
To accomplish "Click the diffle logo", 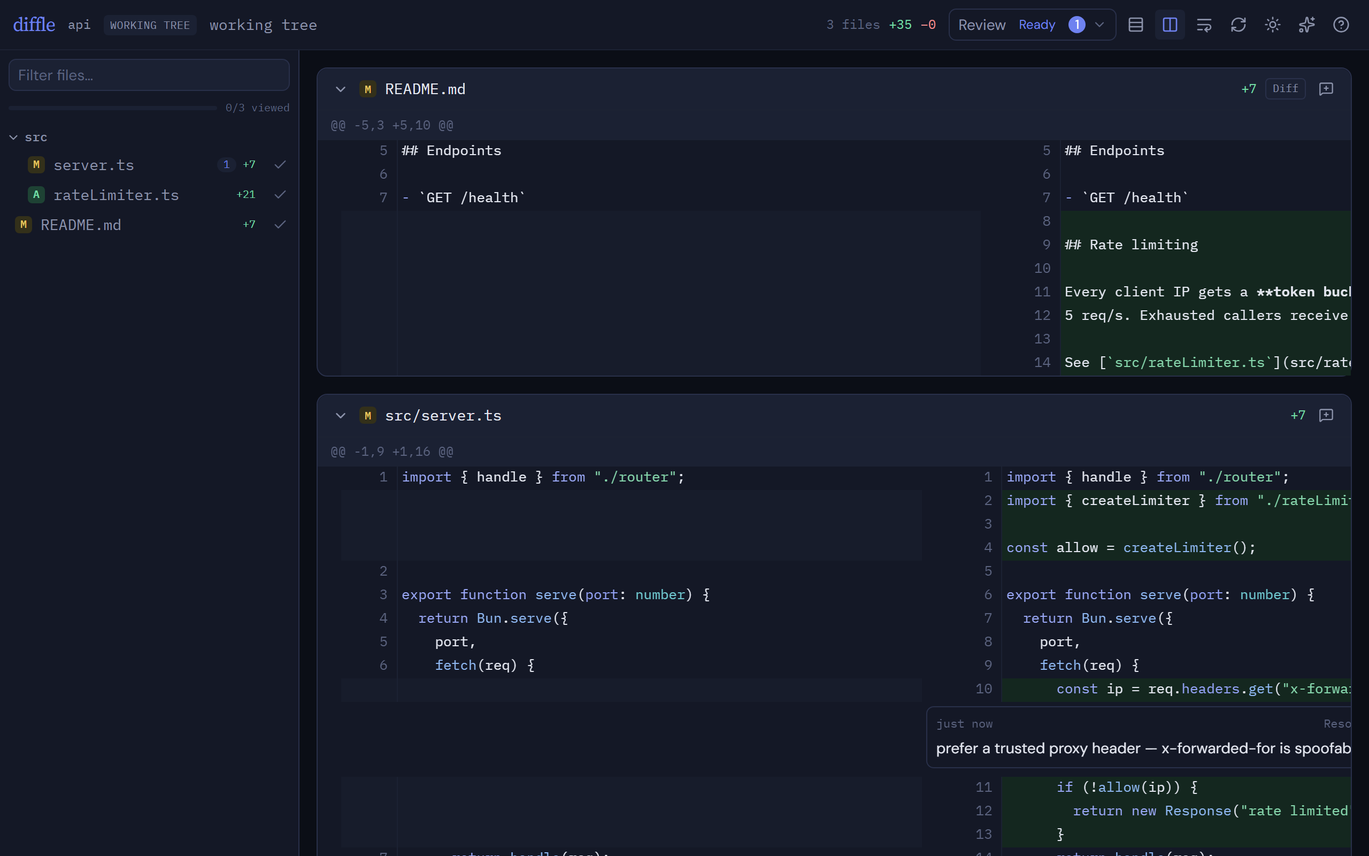I will pyautogui.click(x=34, y=25).
